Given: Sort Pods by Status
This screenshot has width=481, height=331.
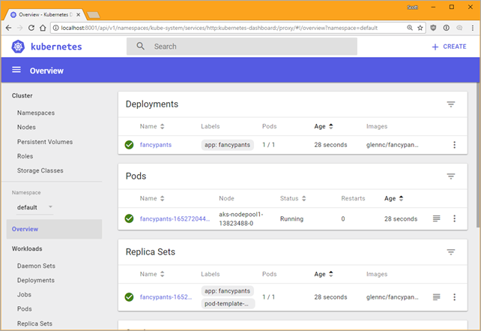Looking at the screenshot, I should pyautogui.click(x=293, y=198).
